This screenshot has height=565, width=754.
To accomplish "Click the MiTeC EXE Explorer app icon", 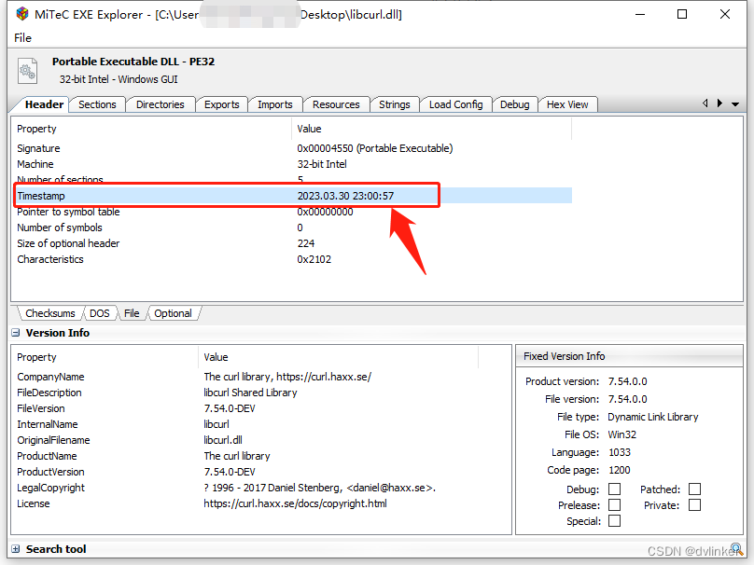I will (21, 15).
